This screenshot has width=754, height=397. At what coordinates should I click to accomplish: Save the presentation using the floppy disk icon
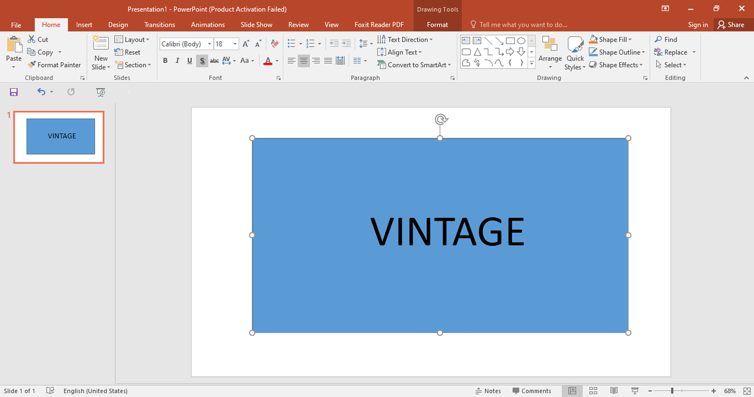[14, 92]
